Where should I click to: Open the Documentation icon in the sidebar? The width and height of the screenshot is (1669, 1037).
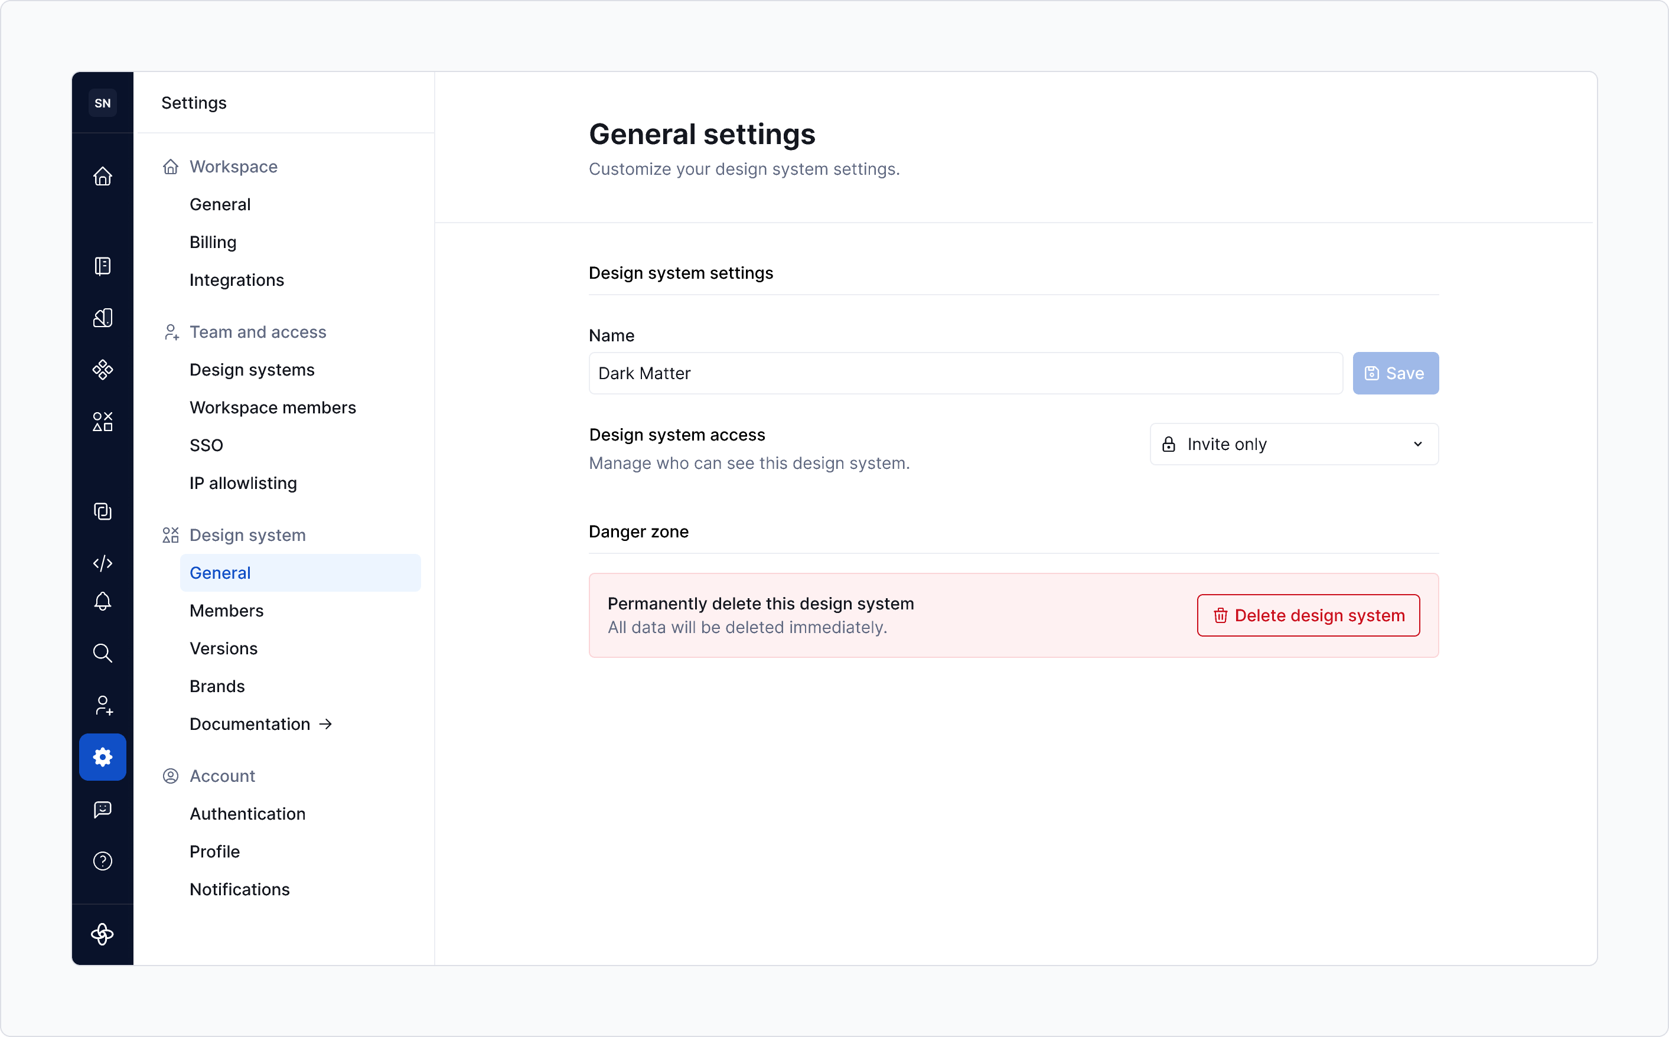tap(103, 266)
